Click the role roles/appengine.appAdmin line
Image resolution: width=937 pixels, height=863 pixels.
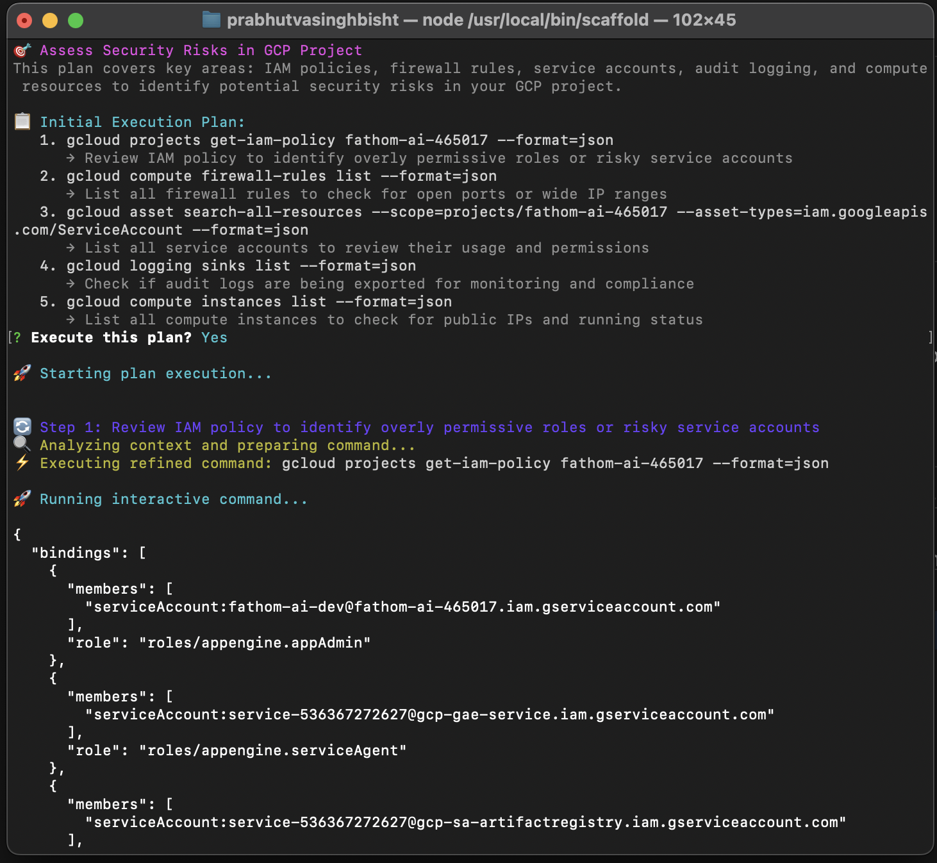point(219,642)
